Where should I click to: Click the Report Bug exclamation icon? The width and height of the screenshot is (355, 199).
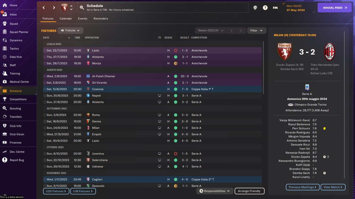click(x=5, y=160)
